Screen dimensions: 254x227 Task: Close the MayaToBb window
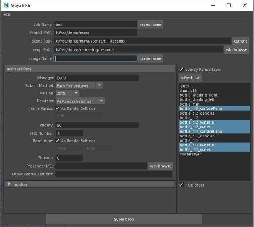click(x=245, y=5)
